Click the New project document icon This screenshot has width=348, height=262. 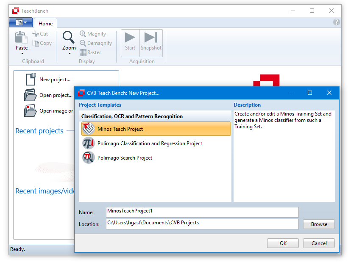pyautogui.click(x=31, y=79)
